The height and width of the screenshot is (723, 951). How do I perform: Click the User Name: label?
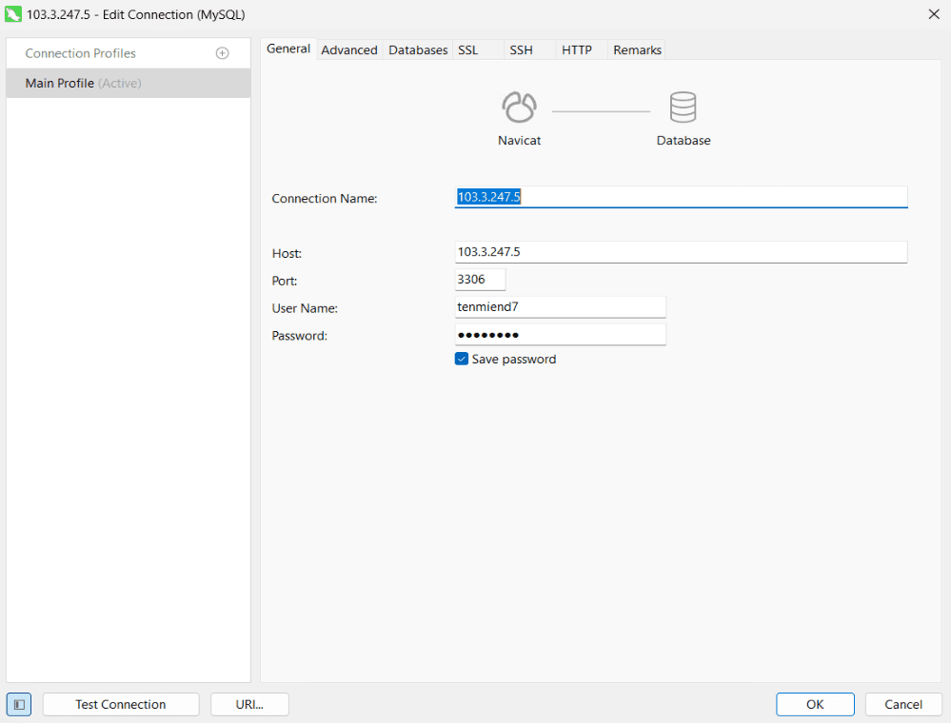305,308
